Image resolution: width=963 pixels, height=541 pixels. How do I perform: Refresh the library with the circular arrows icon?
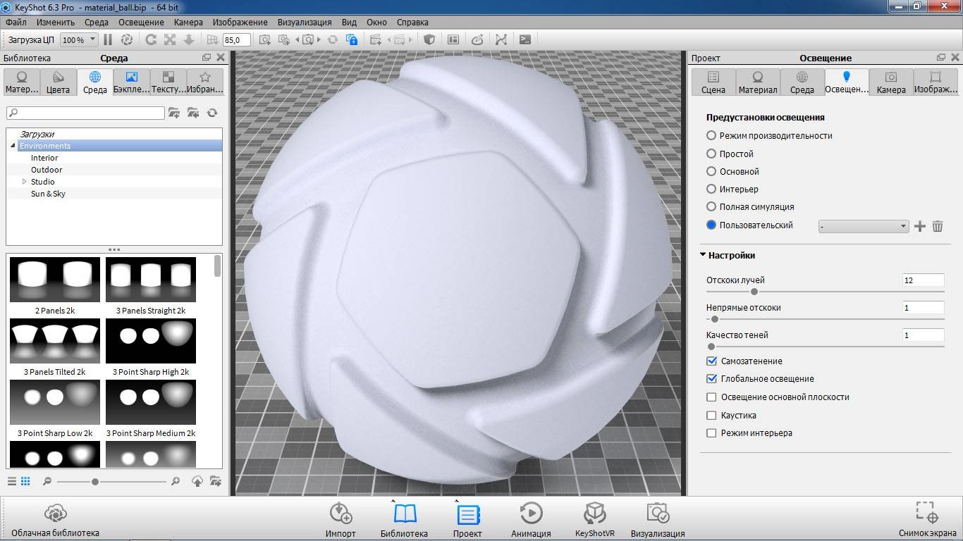coord(211,113)
